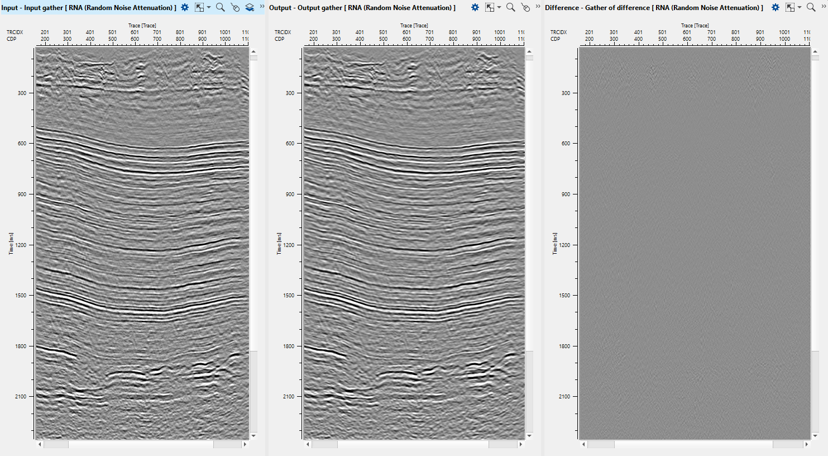Expand selection tool dropdown arrow in Difference panel
Image resolution: width=828 pixels, height=456 pixels.
[800, 8]
